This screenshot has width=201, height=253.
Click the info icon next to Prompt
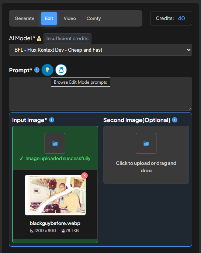(x=37, y=70)
